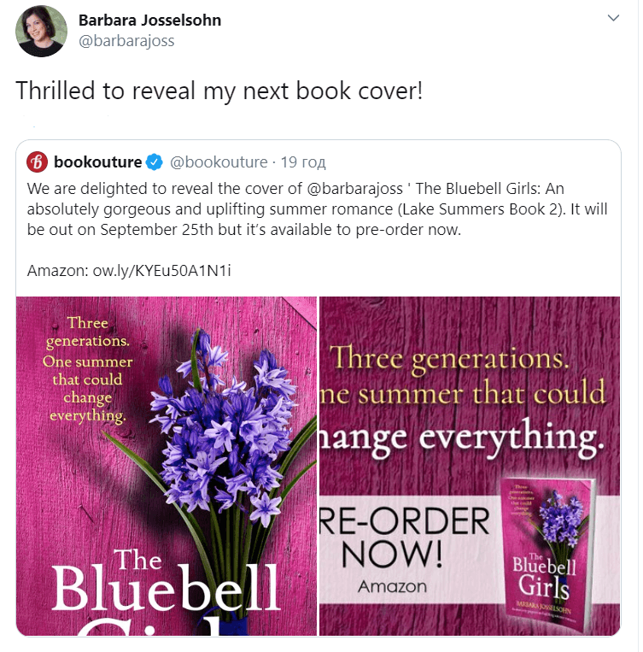Click the Amazon label in promo image
Screen dimensions: 643x652
pos(392,587)
